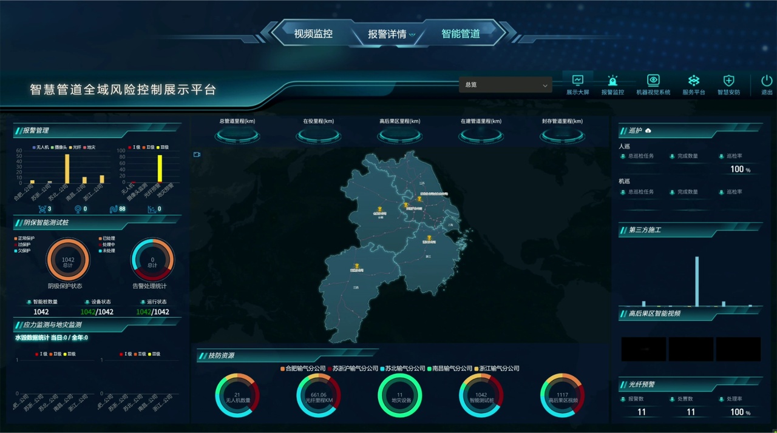This screenshot has width=777, height=433.
Task: Expand the 报警详情 tab dropdown arrow
Action: point(412,35)
